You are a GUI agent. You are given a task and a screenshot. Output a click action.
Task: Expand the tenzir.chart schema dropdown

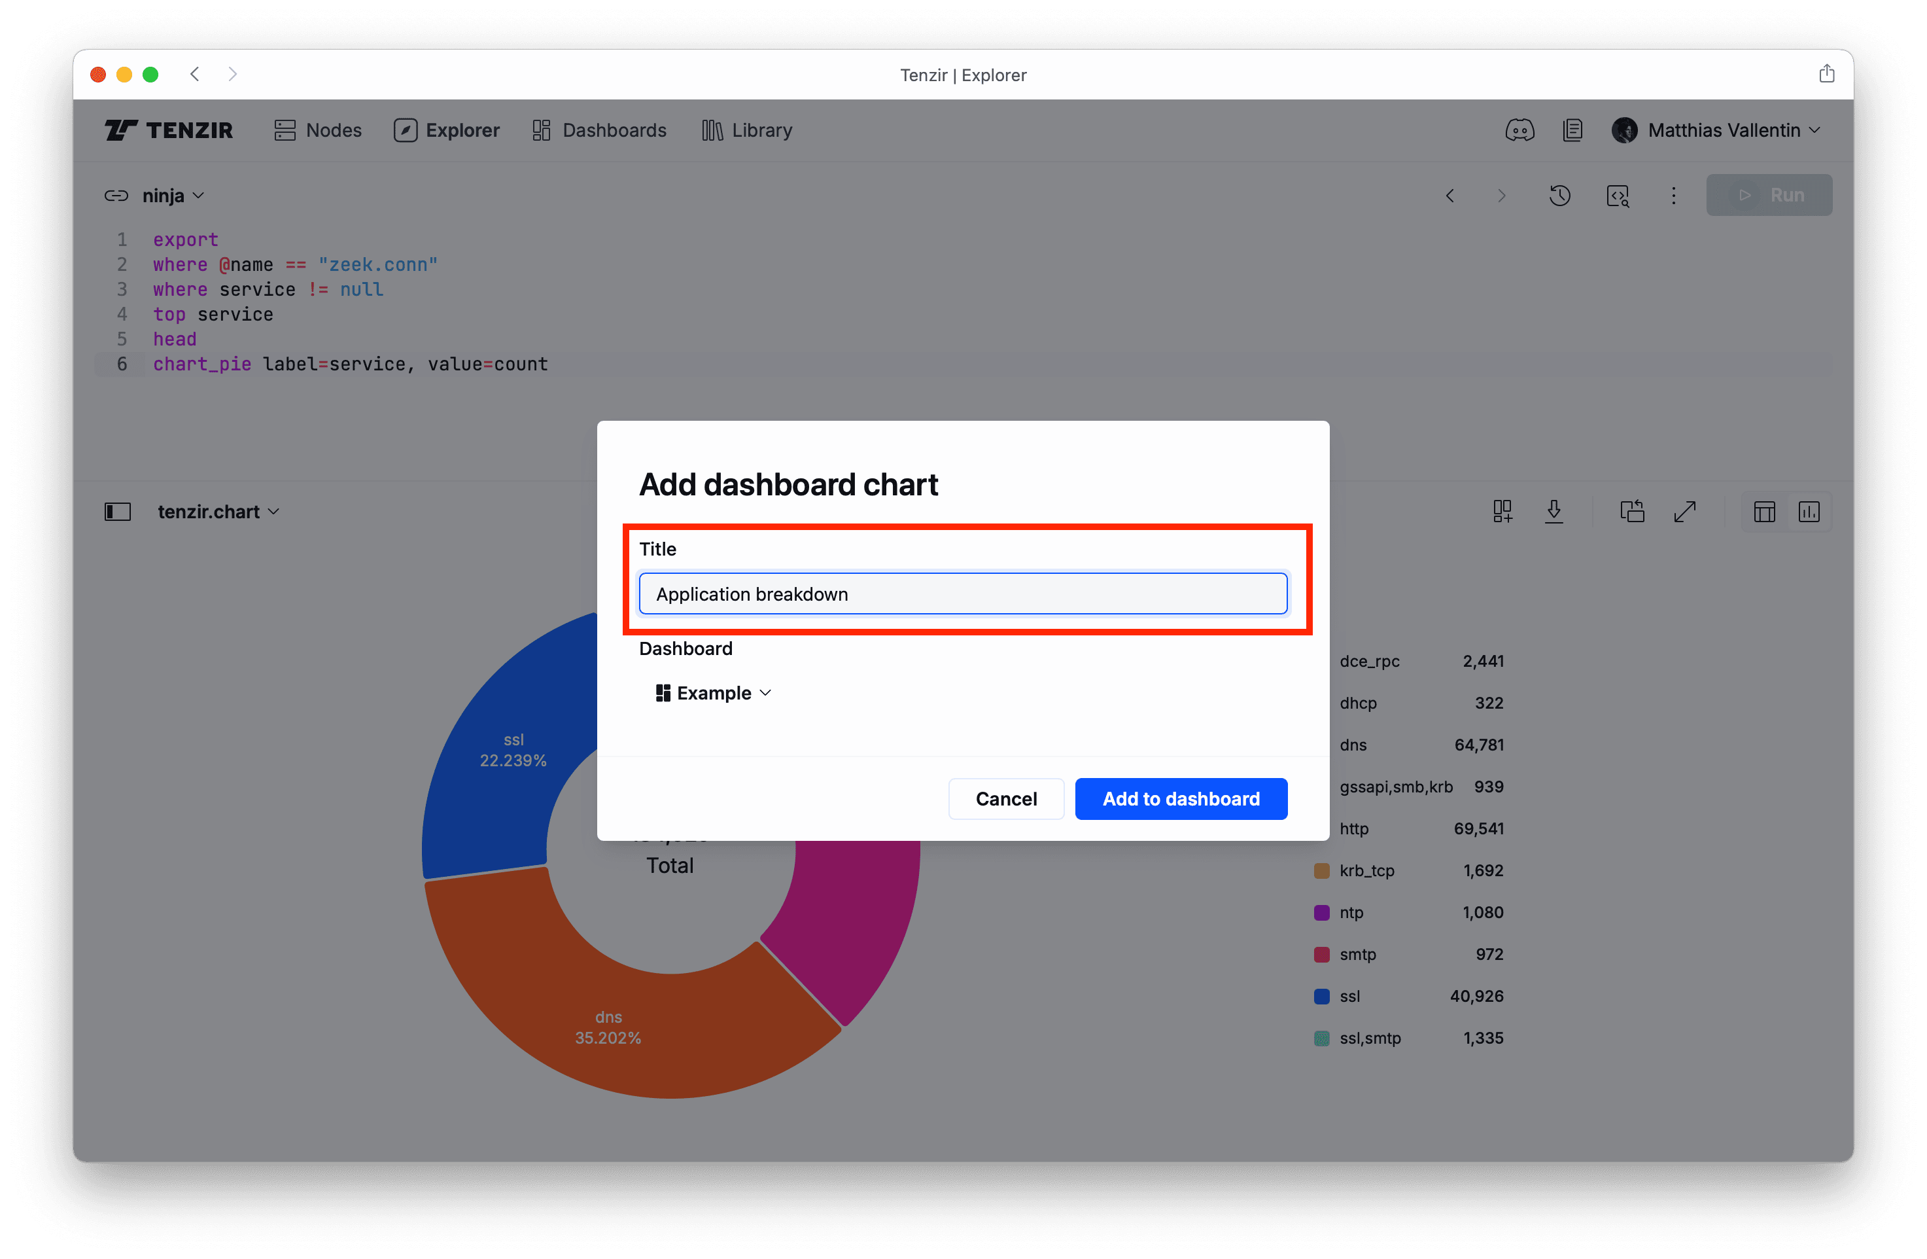click(x=218, y=511)
